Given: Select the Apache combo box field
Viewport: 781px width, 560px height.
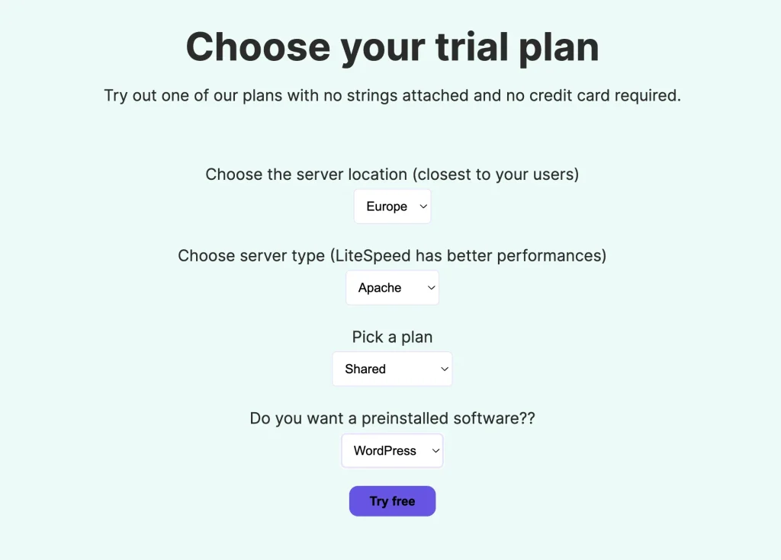Looking at the screenshot, I should pyautogui.click(x=381, y=287).
